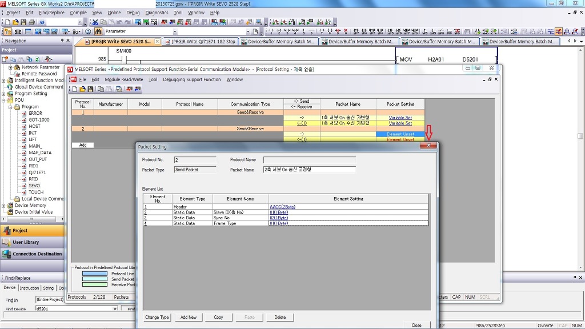
Task: Open the User Library navigation view
Action: (x=26, y=242)
